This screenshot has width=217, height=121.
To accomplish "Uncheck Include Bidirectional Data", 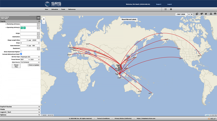I will [x=21, y=54].
